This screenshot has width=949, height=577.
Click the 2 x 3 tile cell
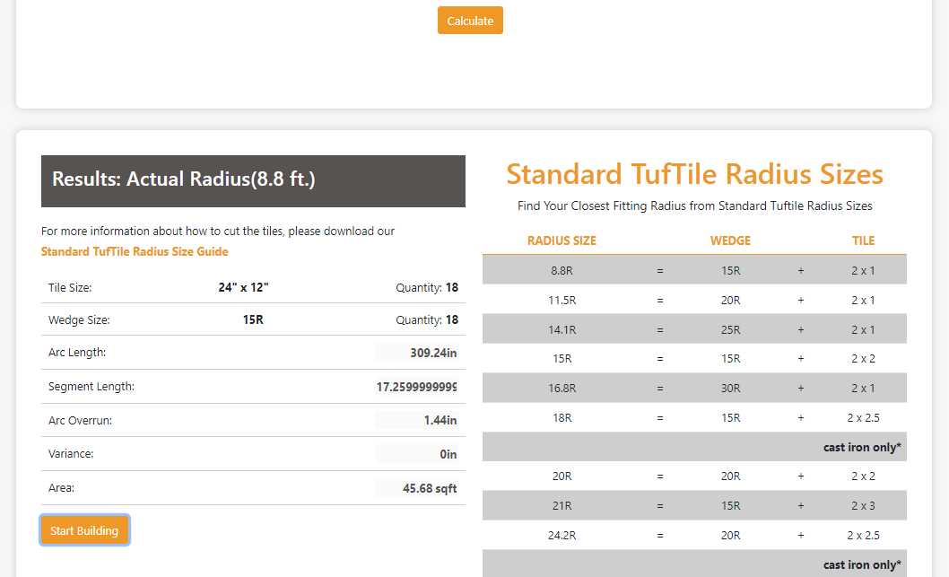coord(863,505)
